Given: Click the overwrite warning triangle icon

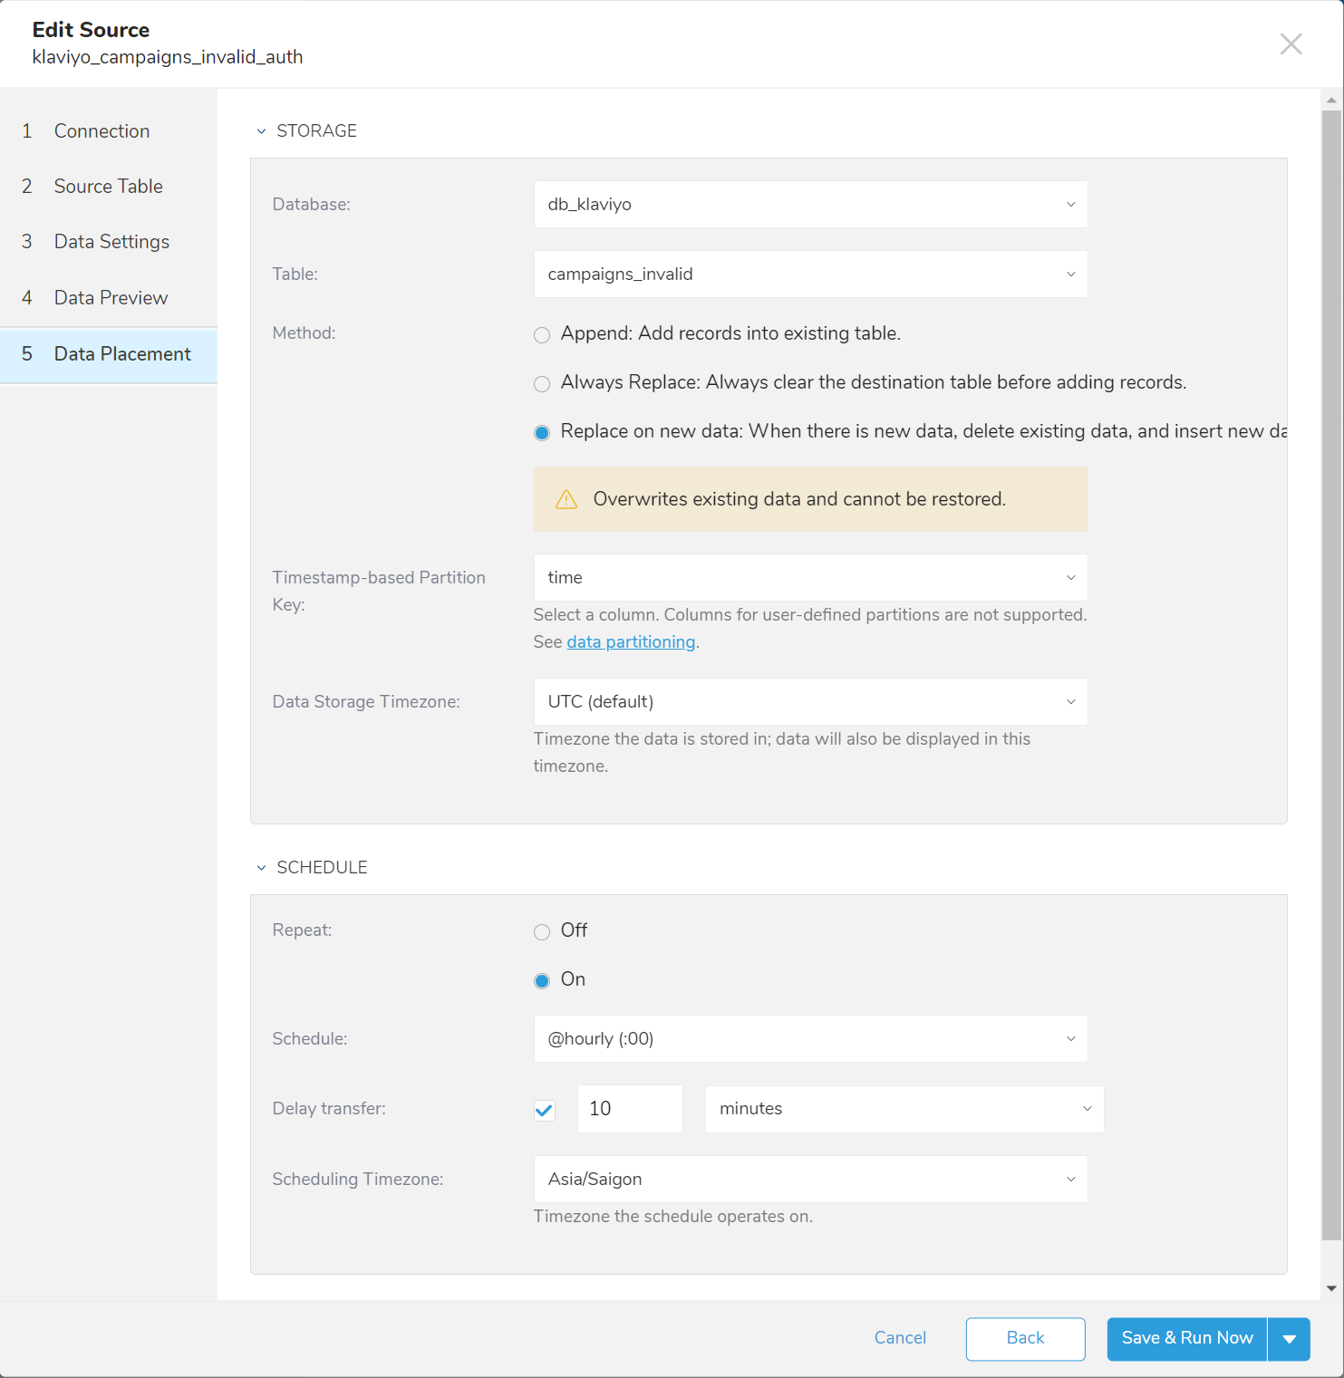Looking at the screenshot, I should [566, 499].
